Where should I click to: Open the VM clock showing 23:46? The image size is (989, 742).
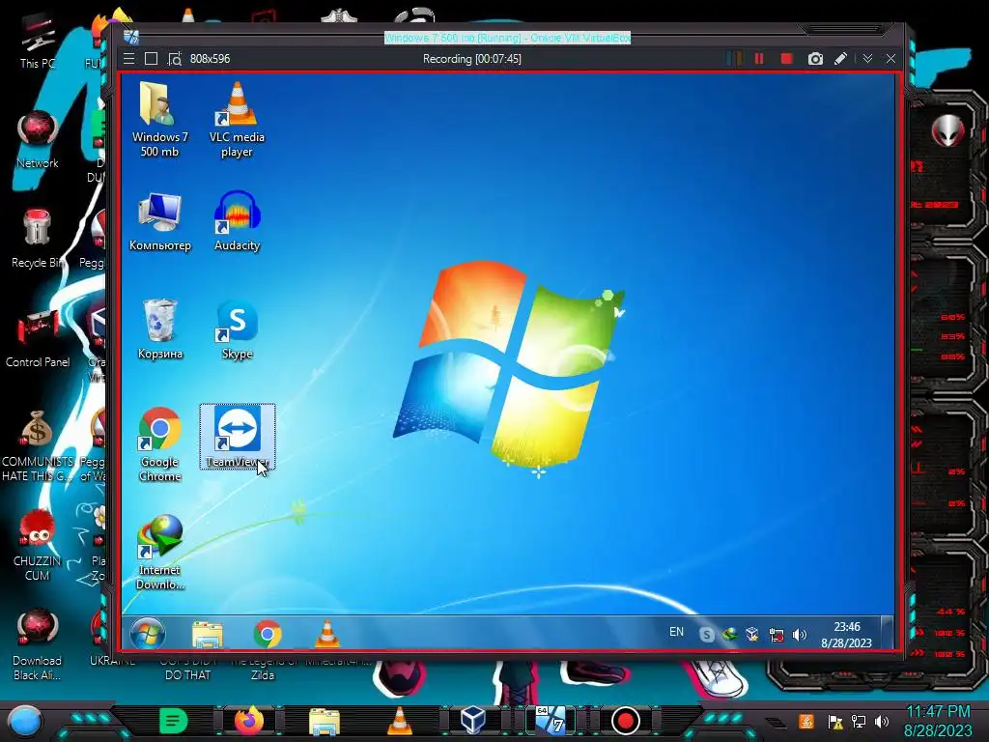846,635
